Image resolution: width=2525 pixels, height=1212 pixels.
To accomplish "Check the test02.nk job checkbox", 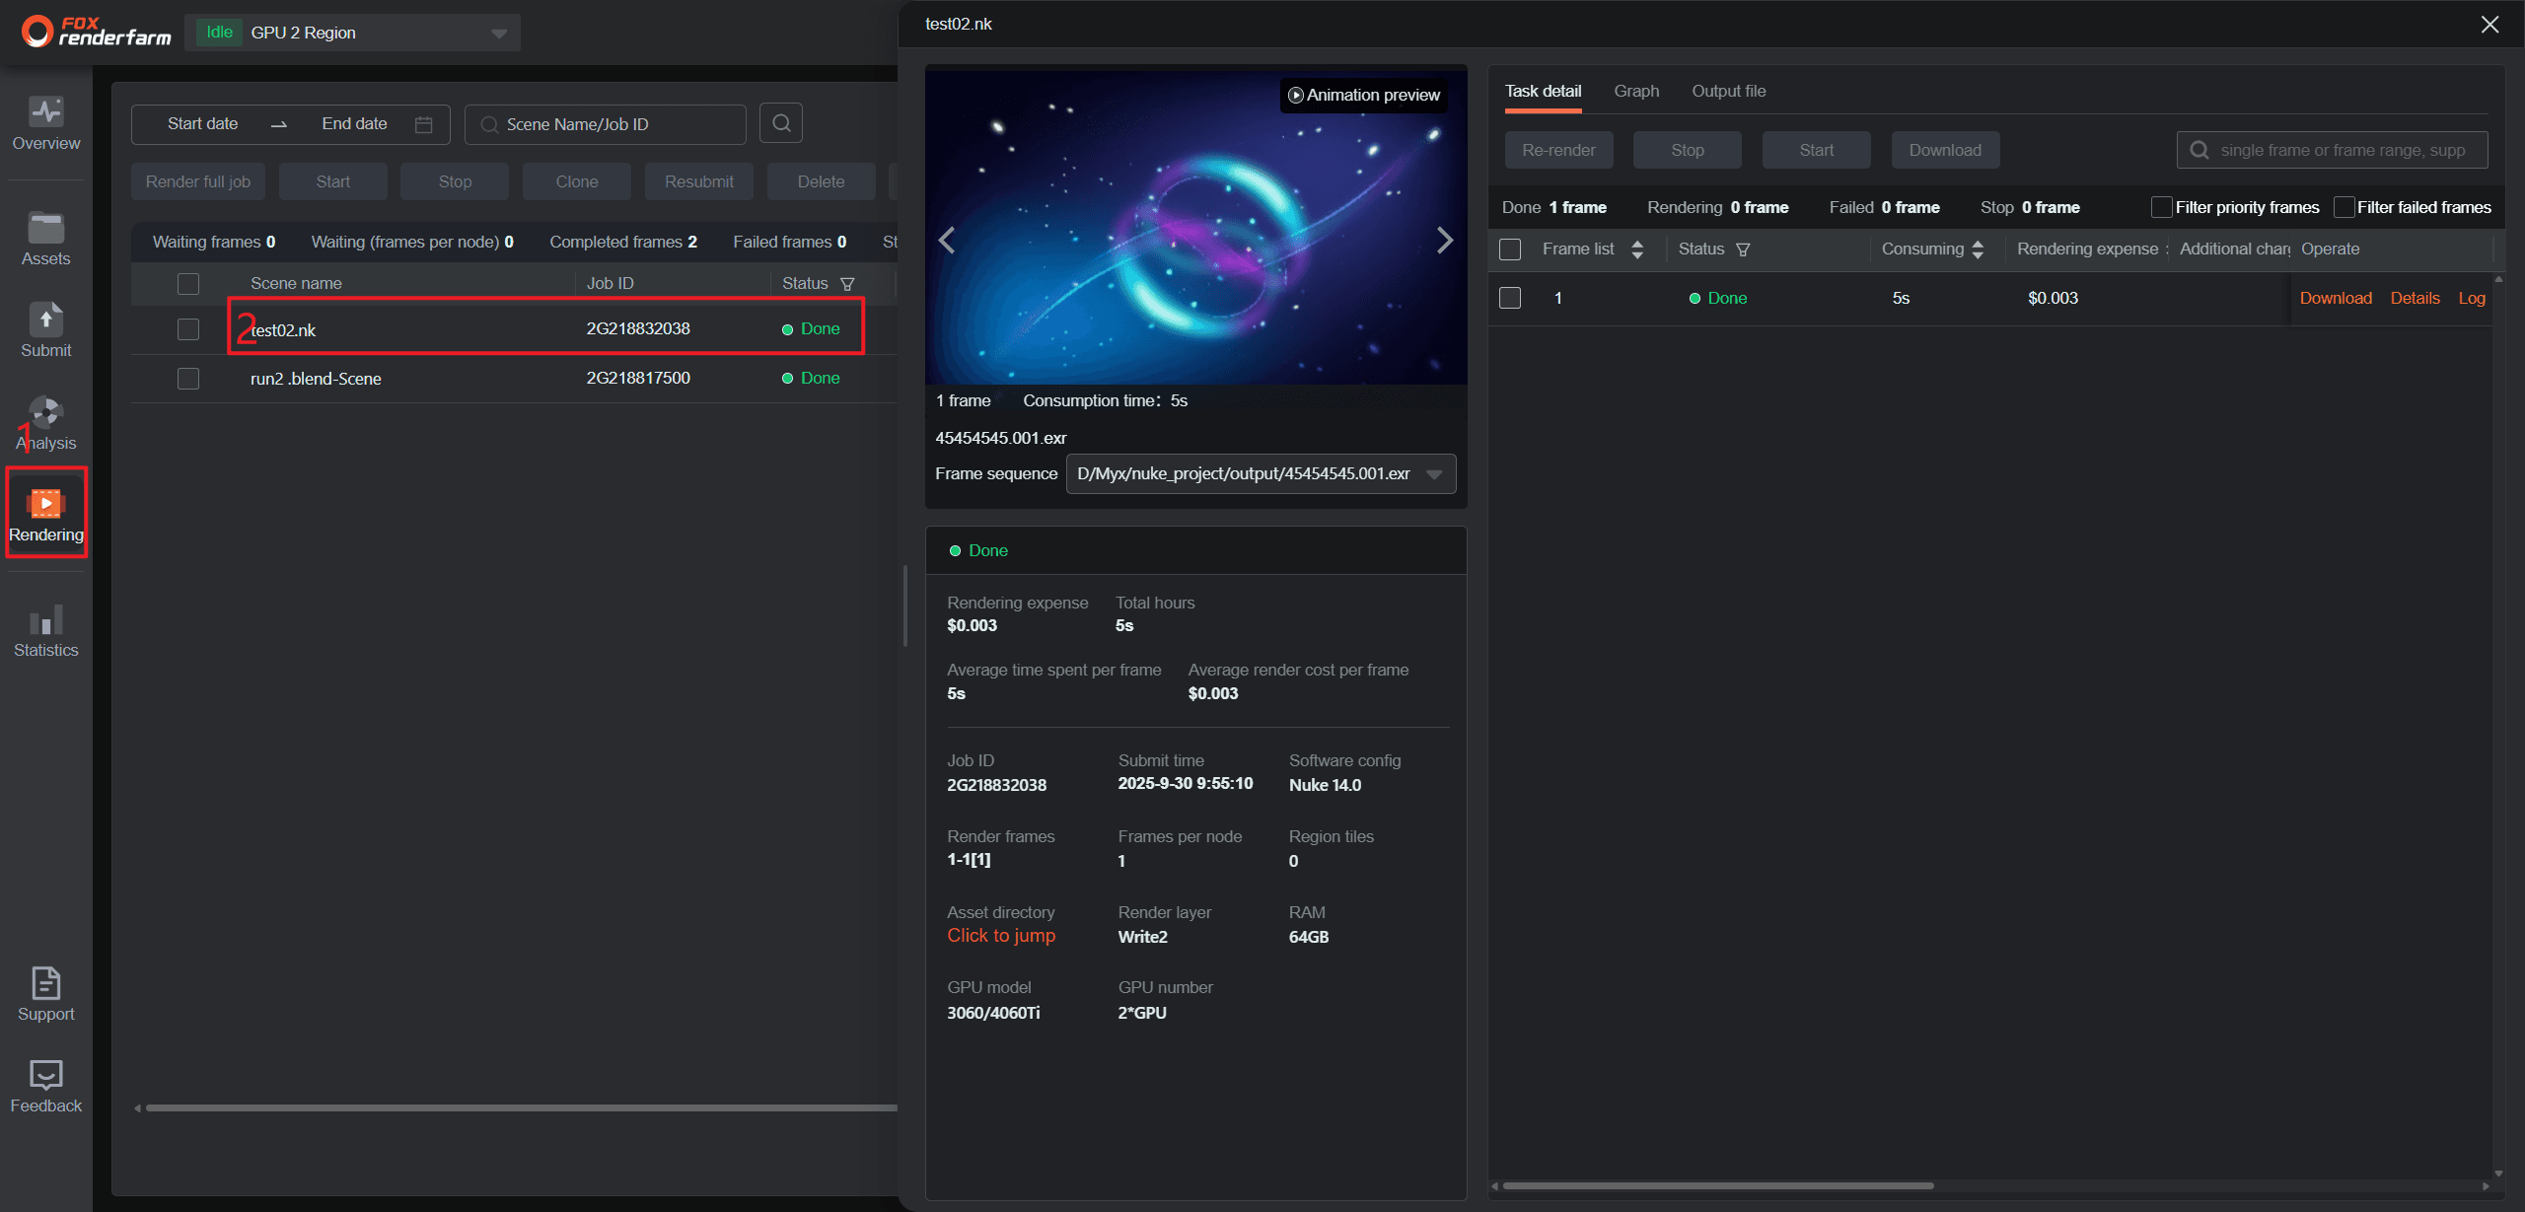I will [188, 329].
